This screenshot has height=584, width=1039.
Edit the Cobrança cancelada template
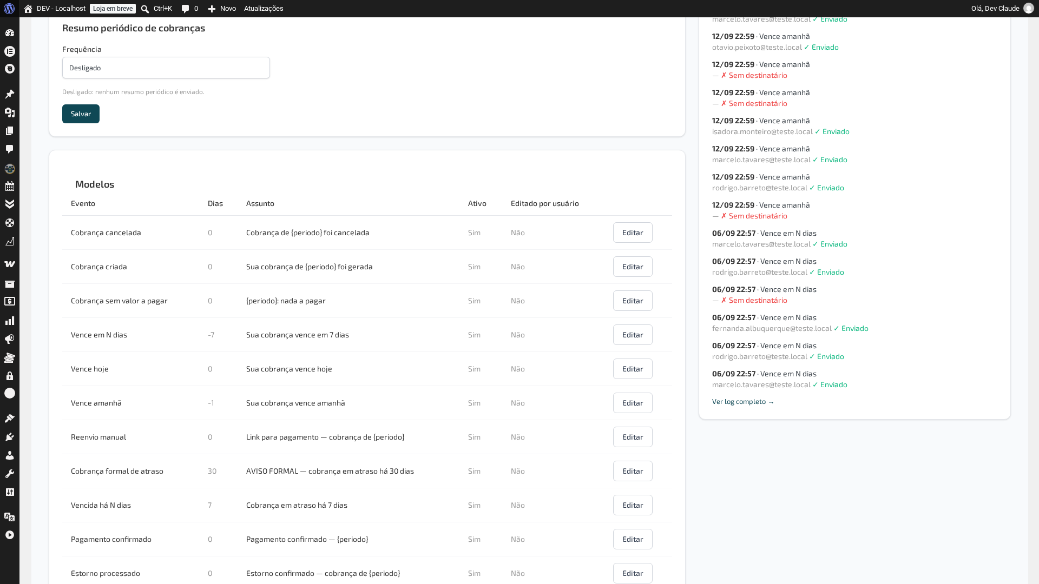coord(633,233)
